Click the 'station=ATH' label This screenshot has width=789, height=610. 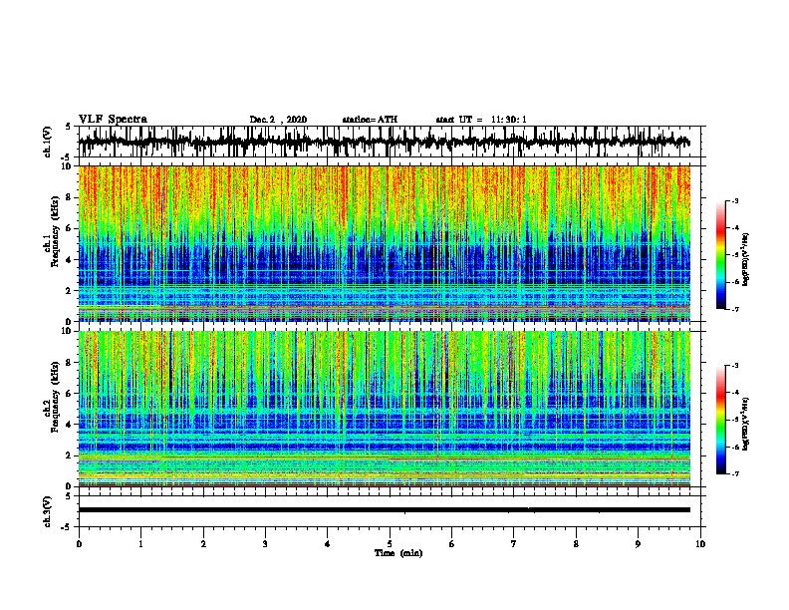tap(370, 120)
